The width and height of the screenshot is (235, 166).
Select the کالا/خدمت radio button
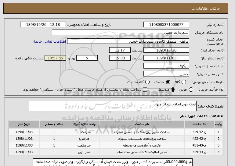point(147,82)
